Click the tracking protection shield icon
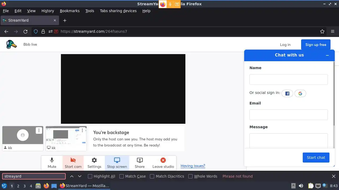This screenshot has width=339, height=190. pos(36,31)
